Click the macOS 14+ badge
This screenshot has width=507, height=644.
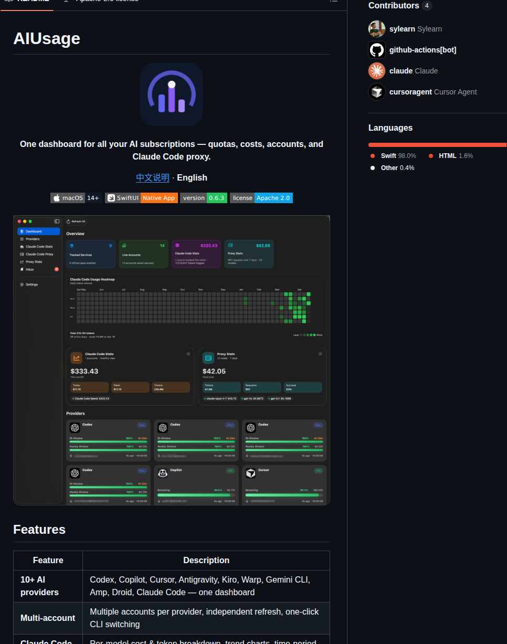click(x=76, y=198)
